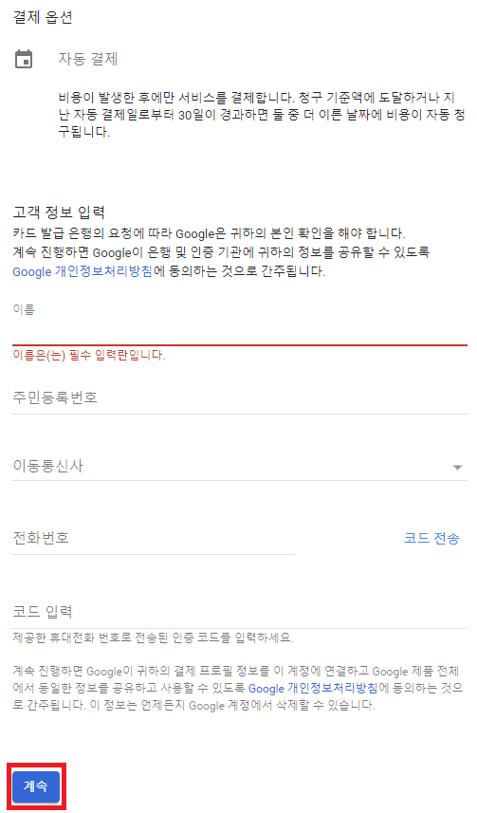The width and height of the screenshot is (477, 813).
Task: Click the 주민등록번호 input field
Action: click(x=240, y=398)
